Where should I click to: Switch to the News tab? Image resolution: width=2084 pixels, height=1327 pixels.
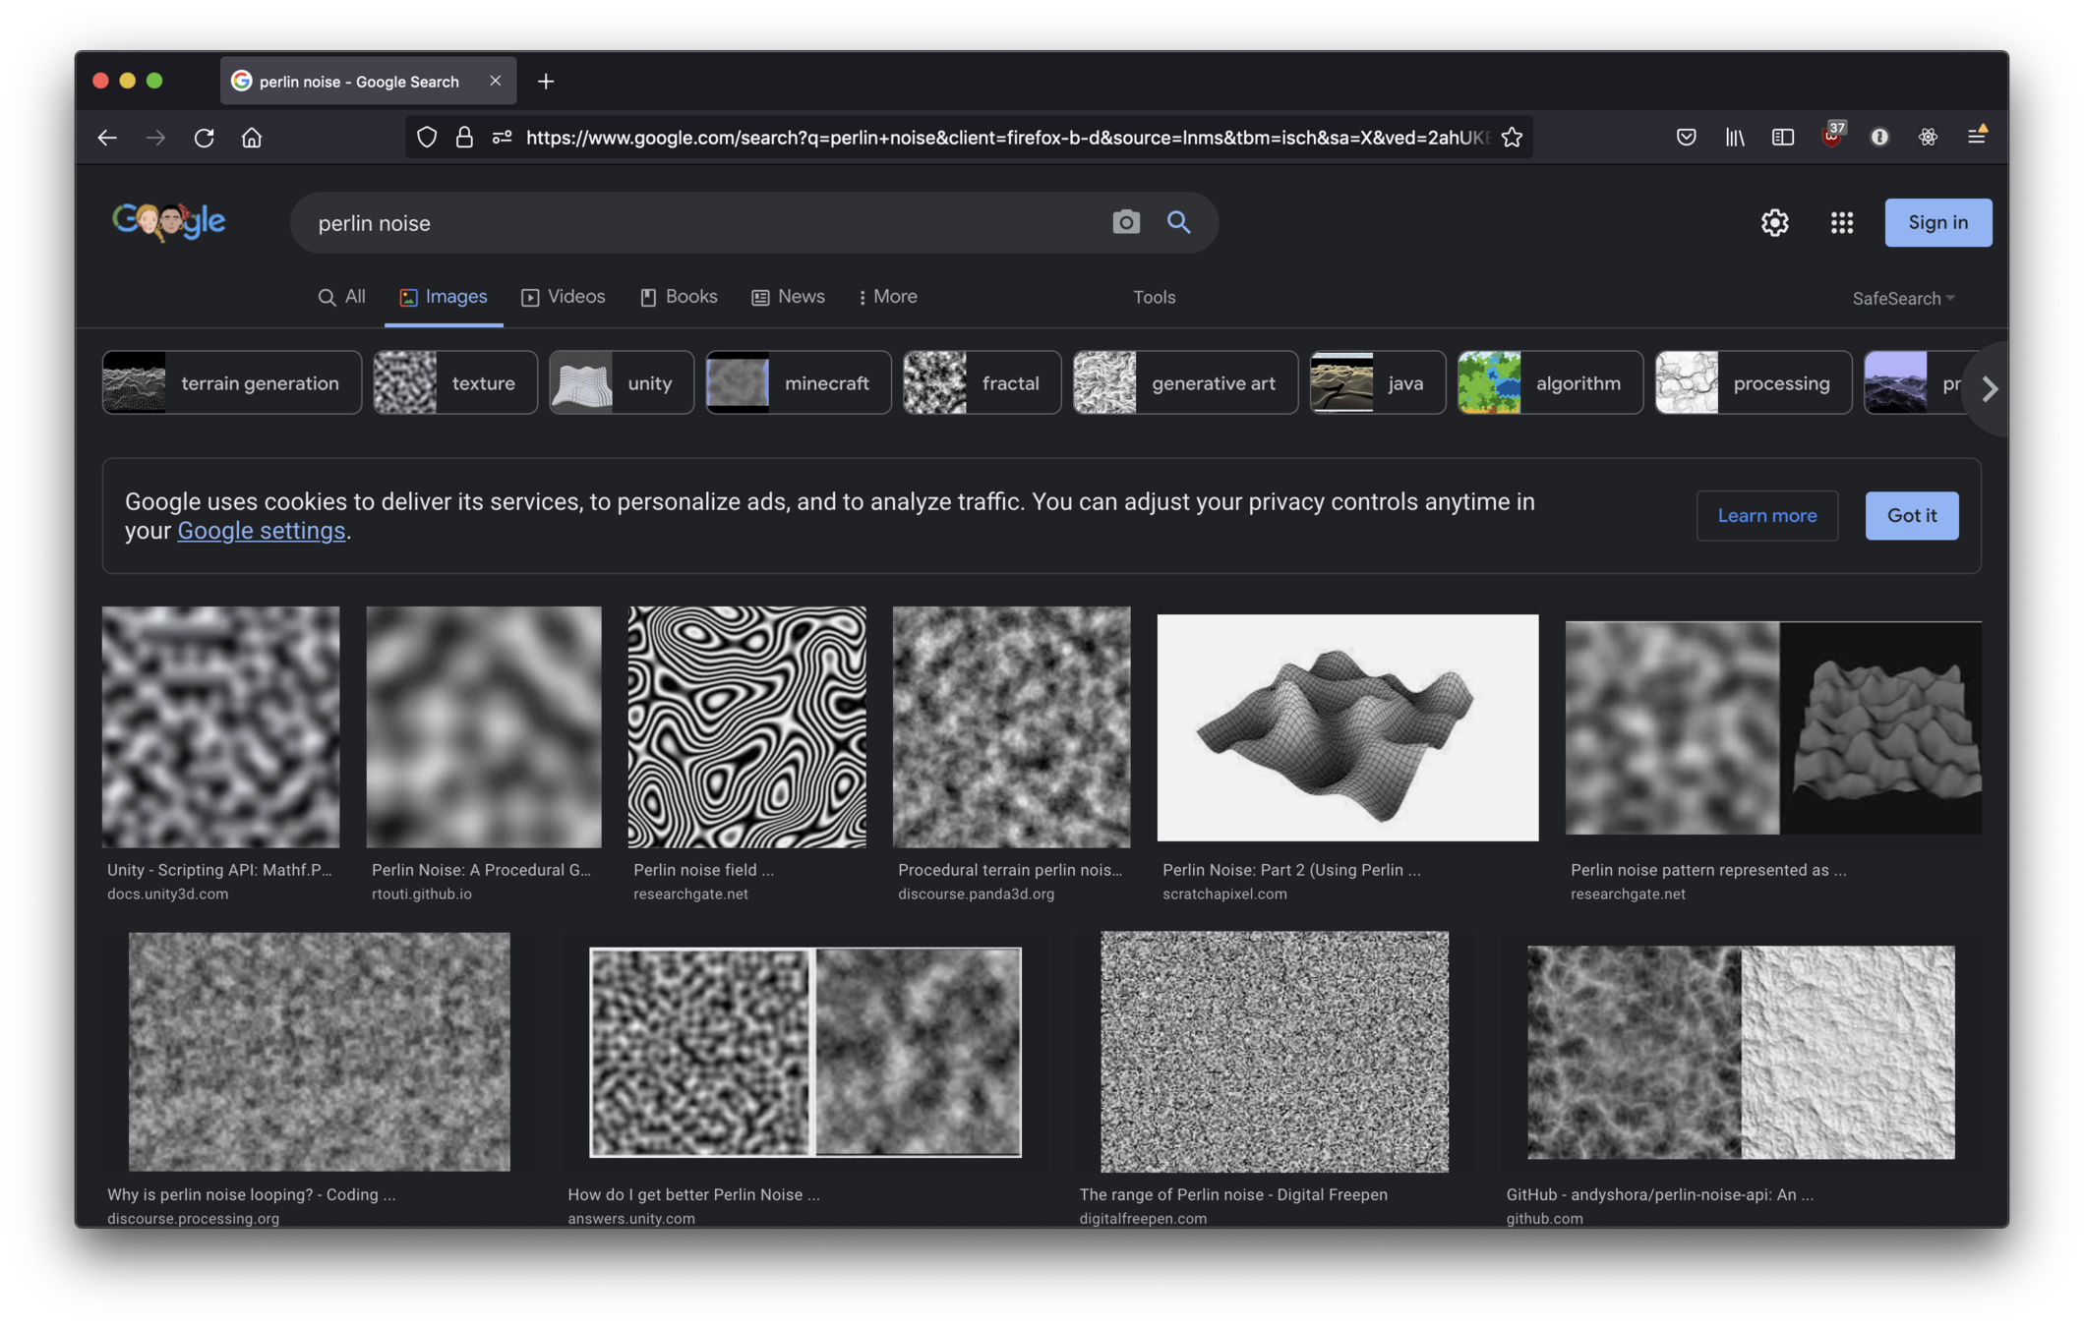[x=788, y=297]
